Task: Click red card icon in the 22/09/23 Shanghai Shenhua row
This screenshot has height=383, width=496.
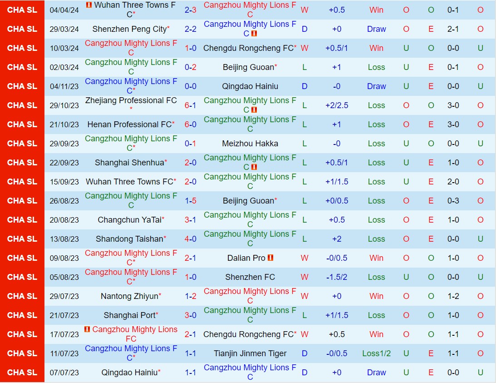Action: (x=254, y=167)
